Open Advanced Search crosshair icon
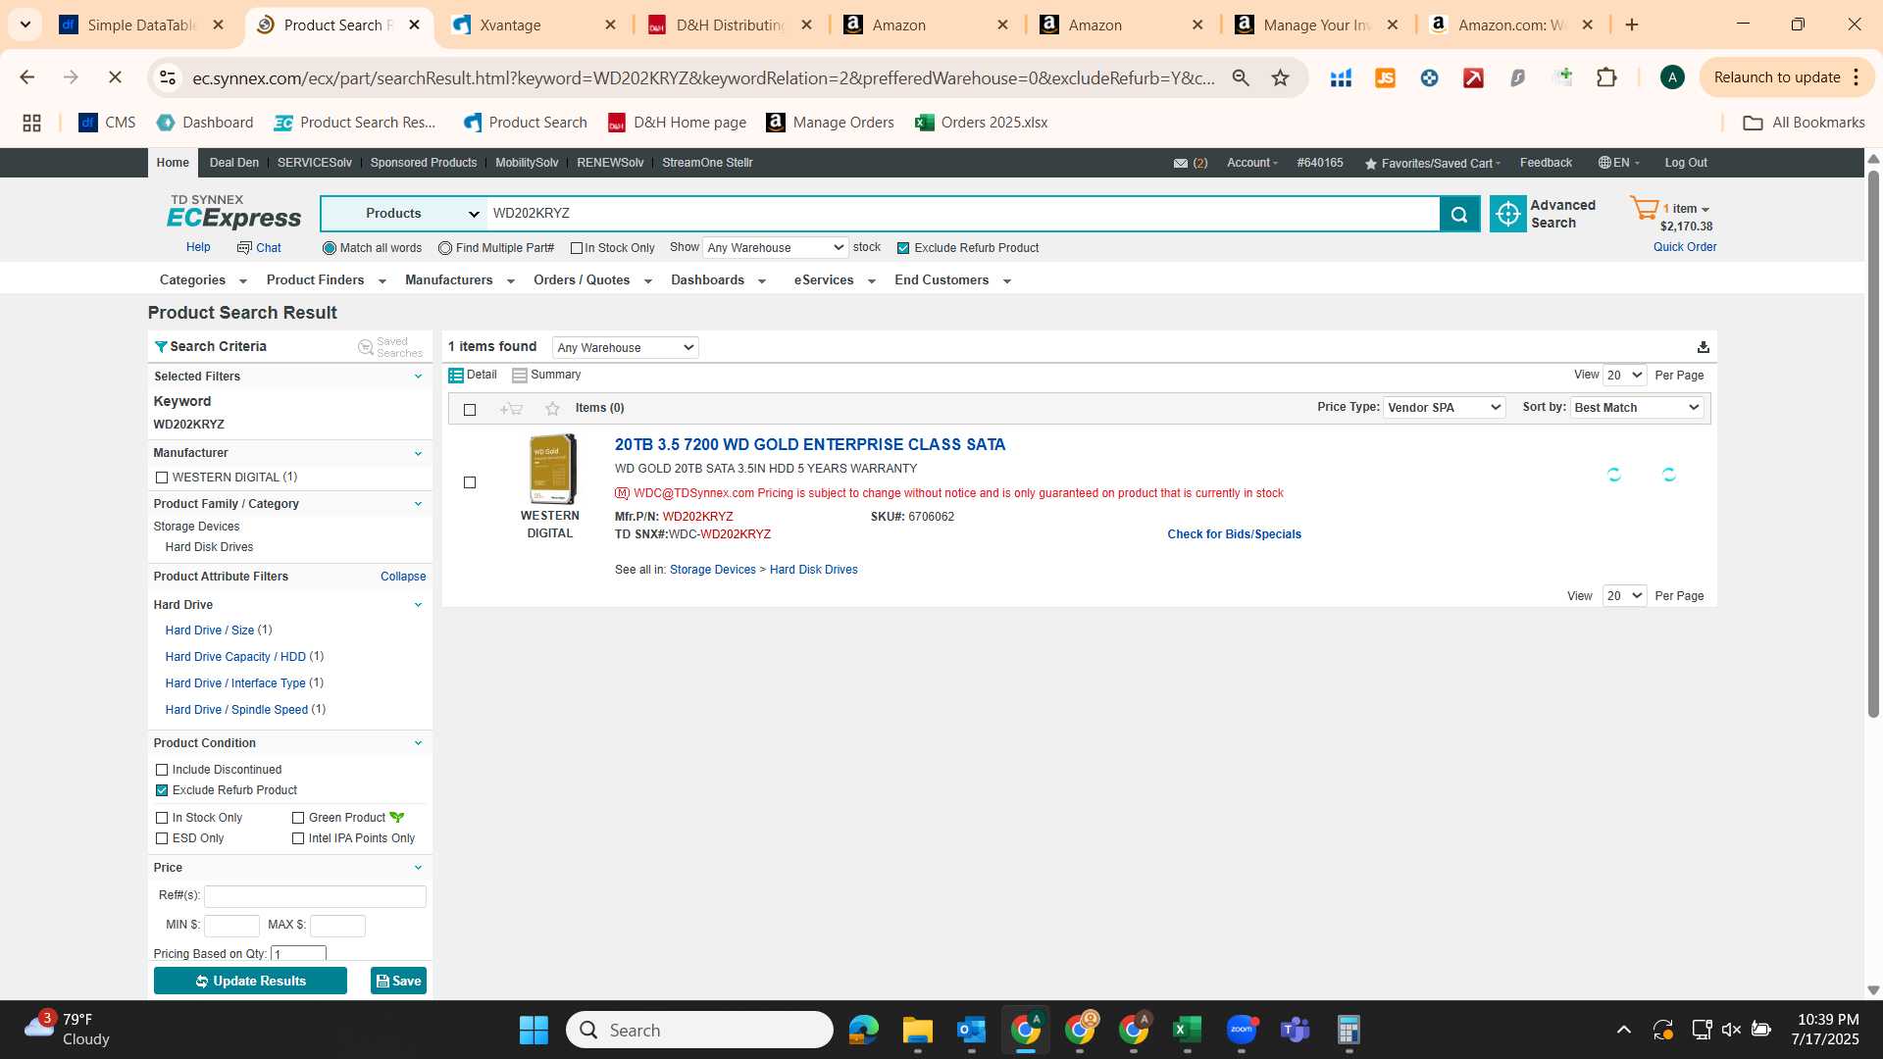 click(1508, 214)
